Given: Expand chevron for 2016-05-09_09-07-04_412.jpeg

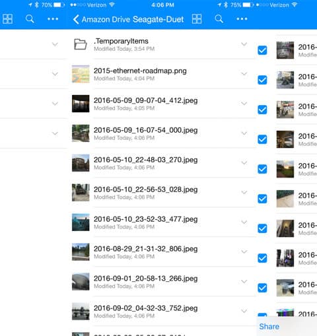Looking at the screenshot, I should [244, 104].
